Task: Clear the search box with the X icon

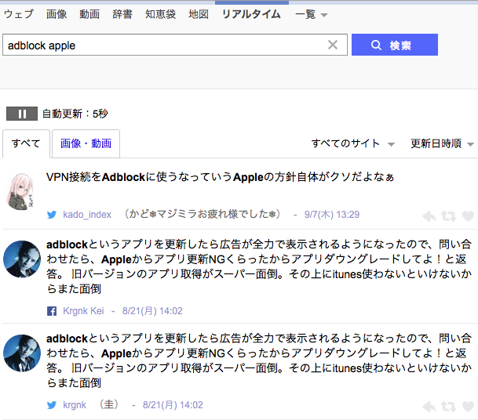Action: pyautogui.click(x=333, y=45)
